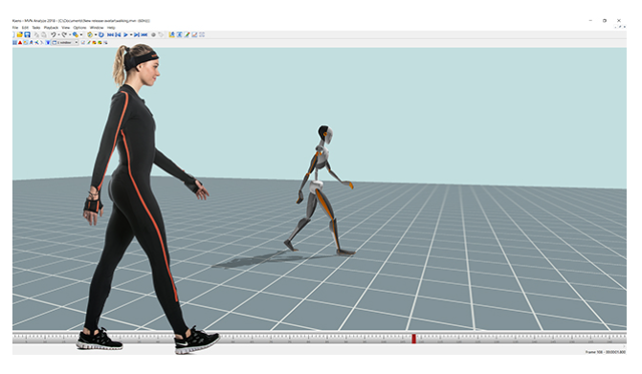Viewport: 642px width, 374px height.
Task: Click the redo arrow icon
Action: pos(64,34)
